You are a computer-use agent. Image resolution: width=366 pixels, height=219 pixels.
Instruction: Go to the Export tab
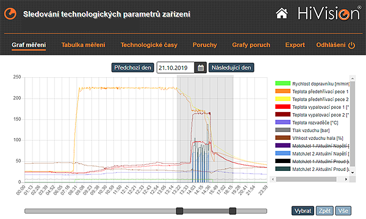(295, 45)
